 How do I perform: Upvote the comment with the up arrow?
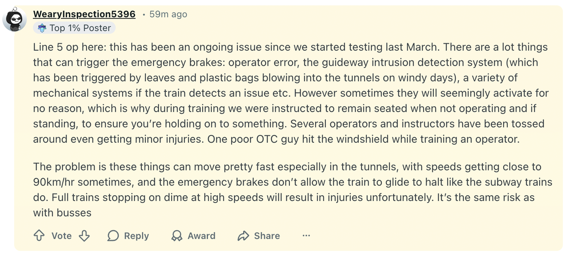(x=39, y=236)
